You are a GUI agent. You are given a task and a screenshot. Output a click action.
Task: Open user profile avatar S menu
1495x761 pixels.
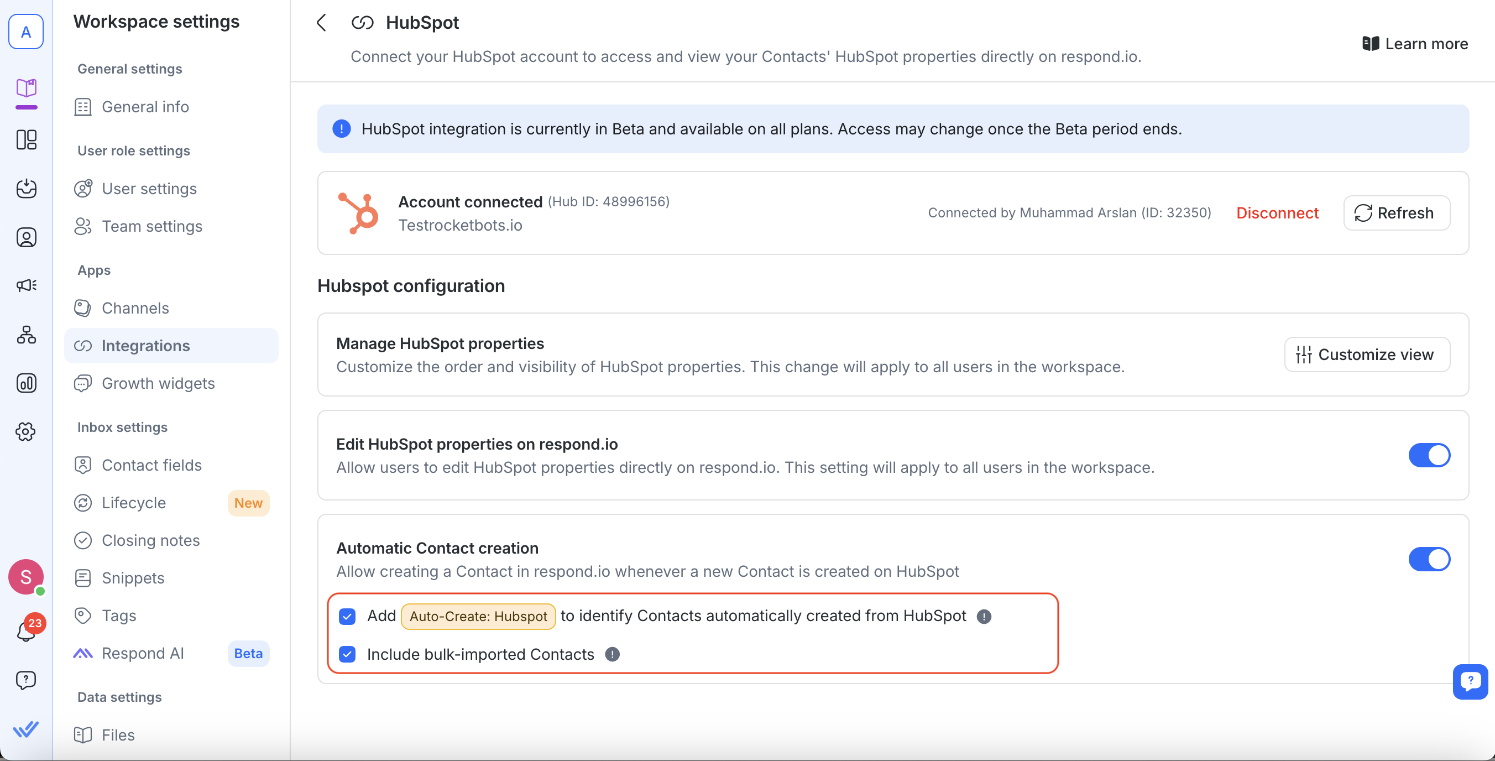[26, 577]
